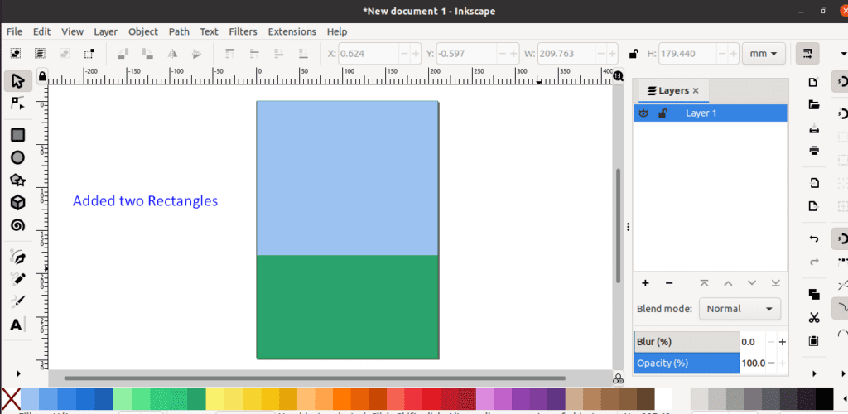The height and width of the screenshot is (414, 848).
Task: Decrease the Opacity value with minus
Action: 771,363
